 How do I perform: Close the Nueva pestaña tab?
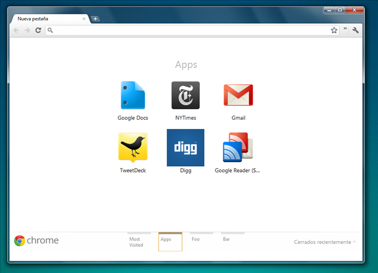[84, 19]
